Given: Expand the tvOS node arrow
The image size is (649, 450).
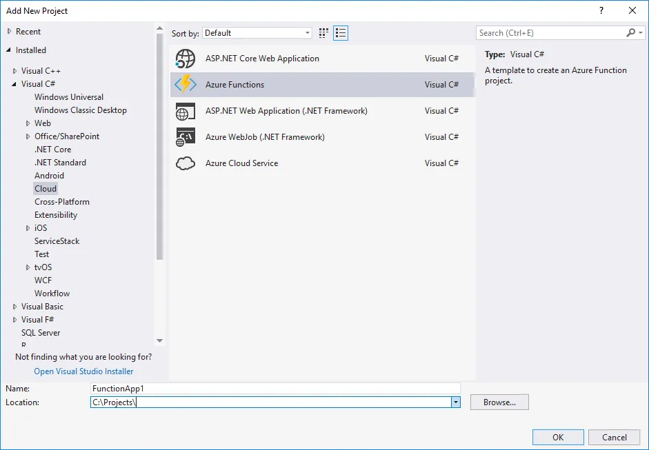Looking at the screenshot, I should (x=28, y=267).
